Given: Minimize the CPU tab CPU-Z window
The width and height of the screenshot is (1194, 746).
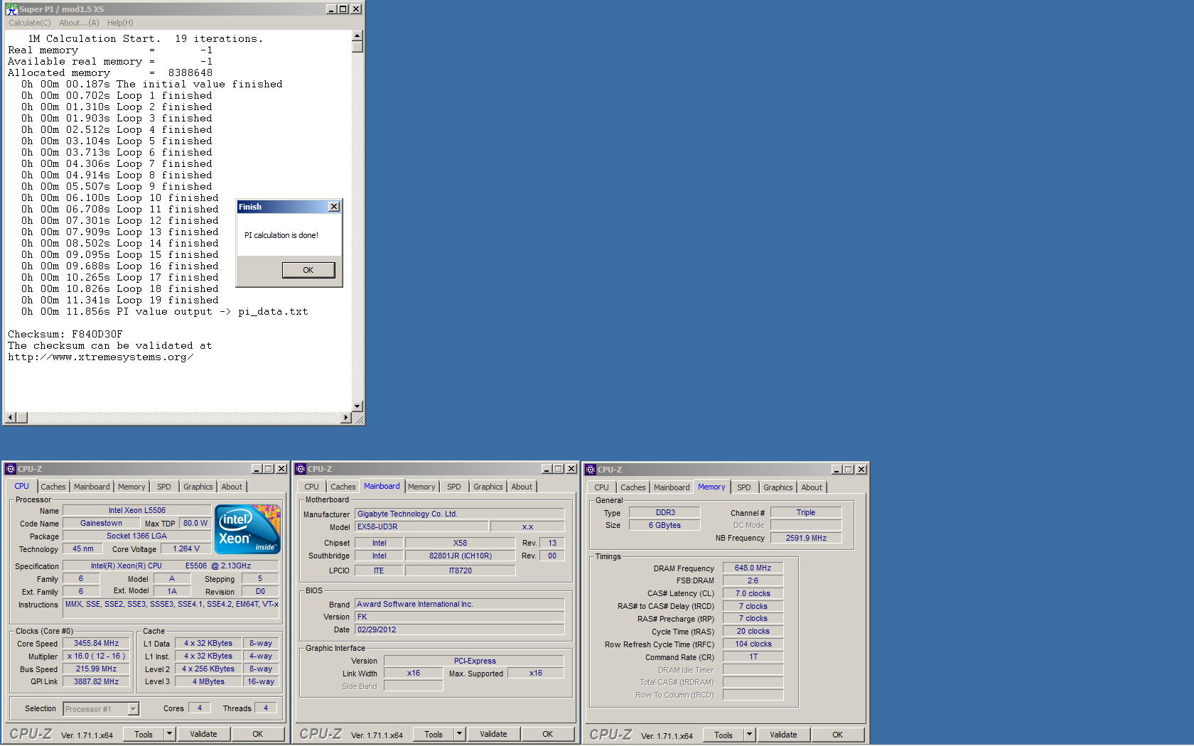Looking at the screenshot, I should pyautogui.click(x=257, y=469).
